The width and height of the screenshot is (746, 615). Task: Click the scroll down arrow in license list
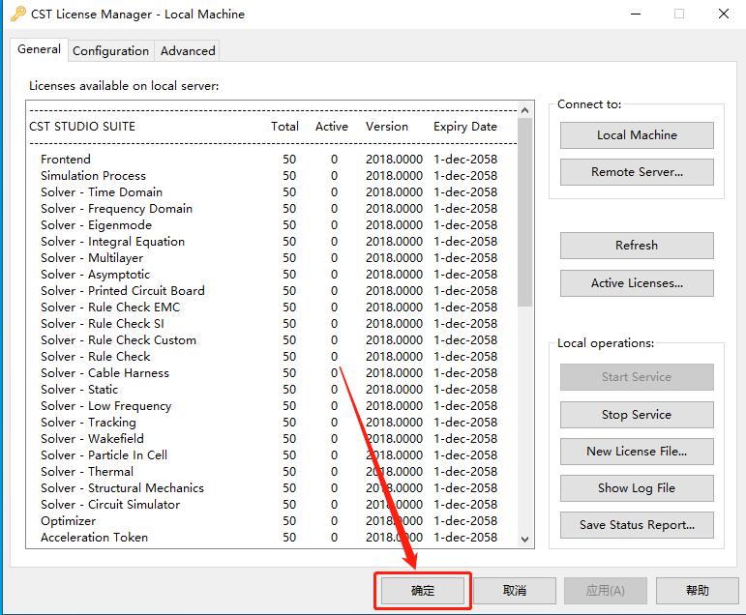click(524, 539)
